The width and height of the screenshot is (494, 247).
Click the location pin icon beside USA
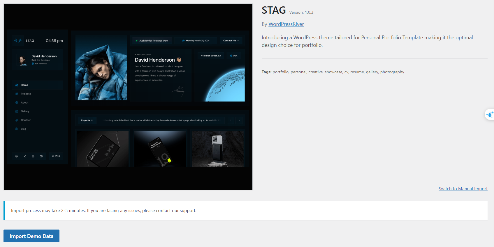231,56
